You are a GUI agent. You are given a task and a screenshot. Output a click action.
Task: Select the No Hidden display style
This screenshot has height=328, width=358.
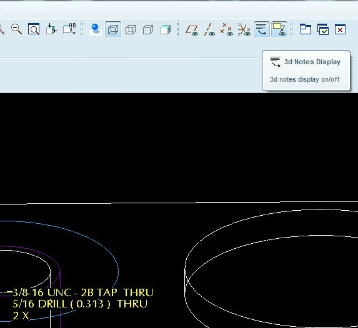point(148,30)
